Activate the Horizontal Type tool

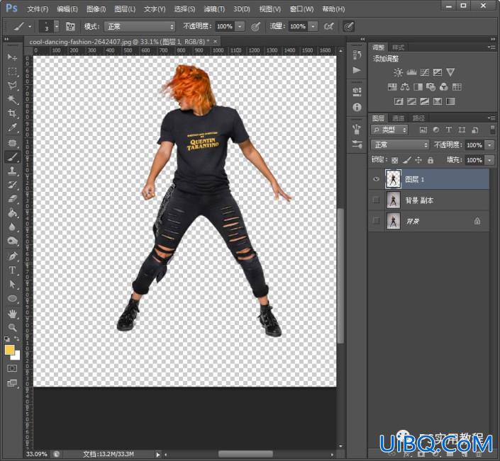(x=12, y=270)
